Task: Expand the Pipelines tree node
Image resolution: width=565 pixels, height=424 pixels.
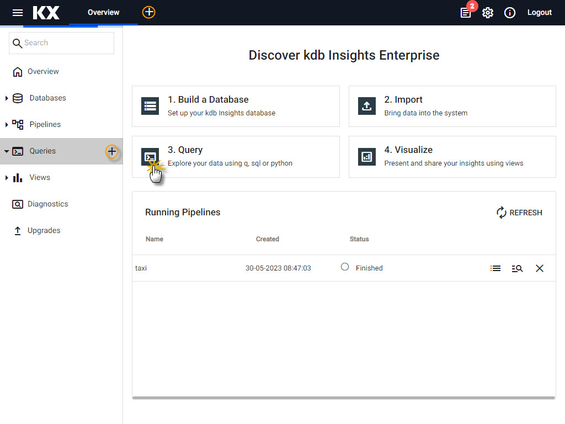Action: (x=7, y=125)
